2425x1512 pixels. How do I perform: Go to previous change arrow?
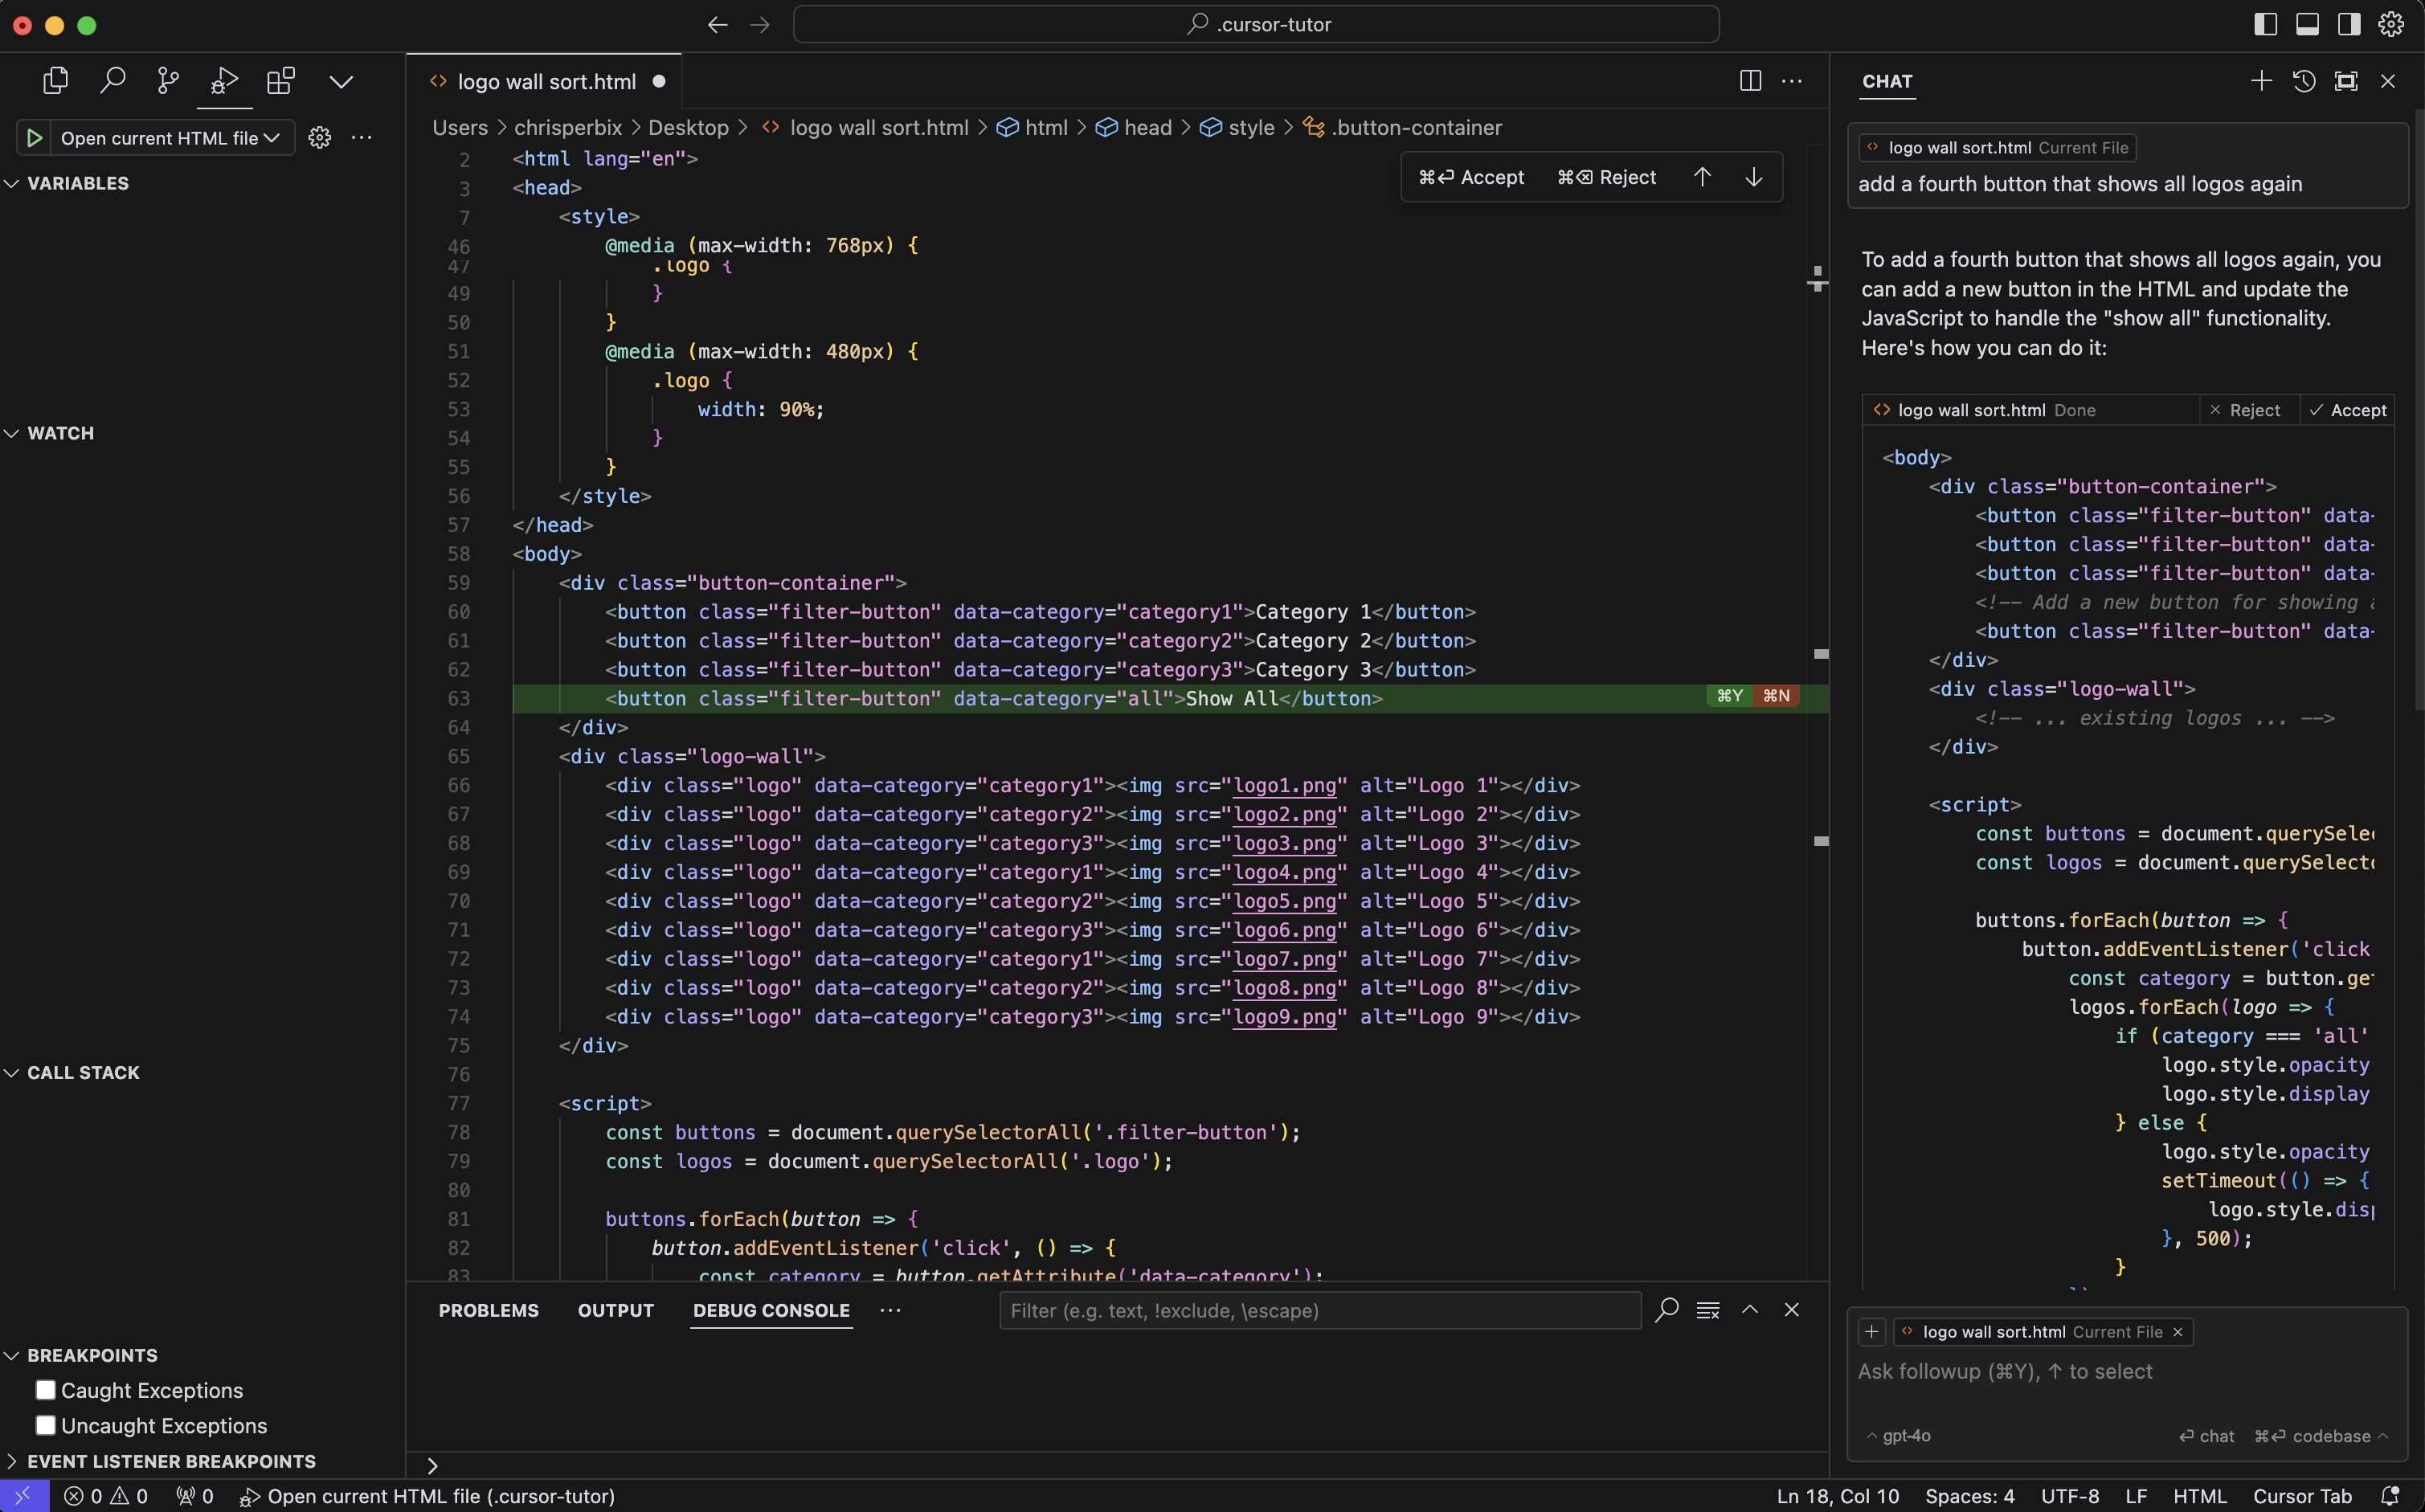pos(1702,177)
